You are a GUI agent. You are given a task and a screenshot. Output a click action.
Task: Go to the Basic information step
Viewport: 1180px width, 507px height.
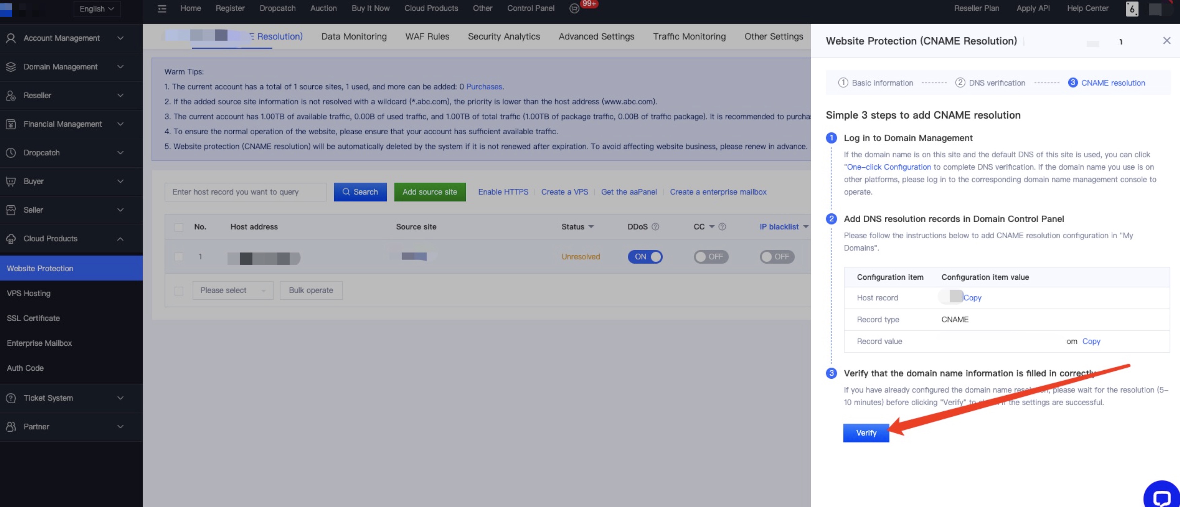875,83
